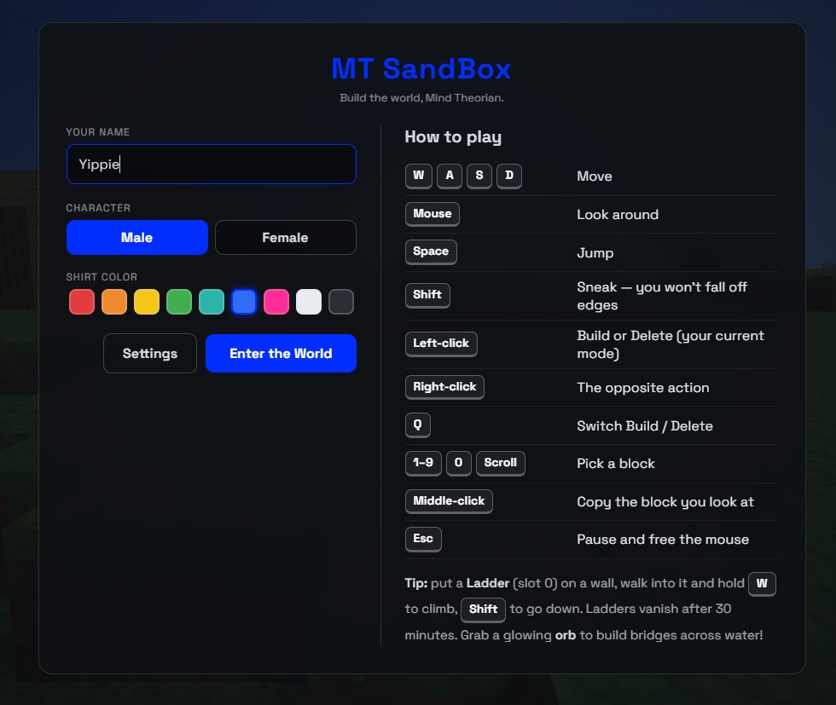Click the Shift key badge in Sneak row
This screenshot has width=836, height=705.
(427, 295)
